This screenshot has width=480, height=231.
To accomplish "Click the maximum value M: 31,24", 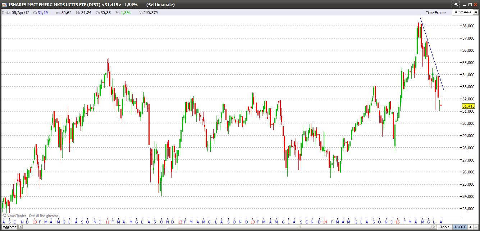I will 83,13.
